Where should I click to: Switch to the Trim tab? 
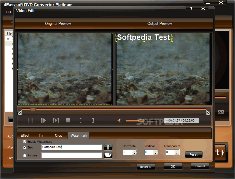(42, 136)
